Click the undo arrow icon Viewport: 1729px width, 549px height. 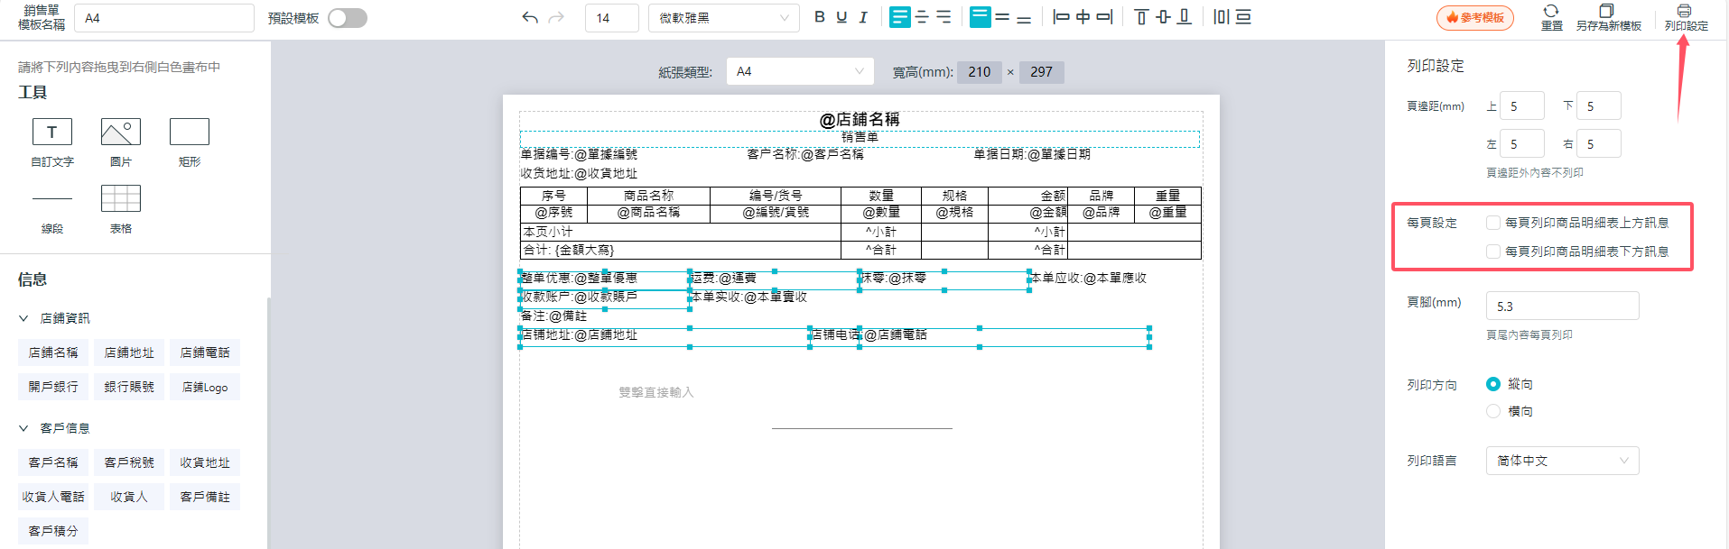tap(530, 18)
